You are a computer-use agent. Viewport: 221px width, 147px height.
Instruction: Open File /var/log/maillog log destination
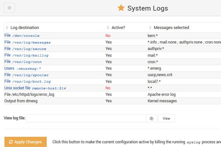pos(27,55)
